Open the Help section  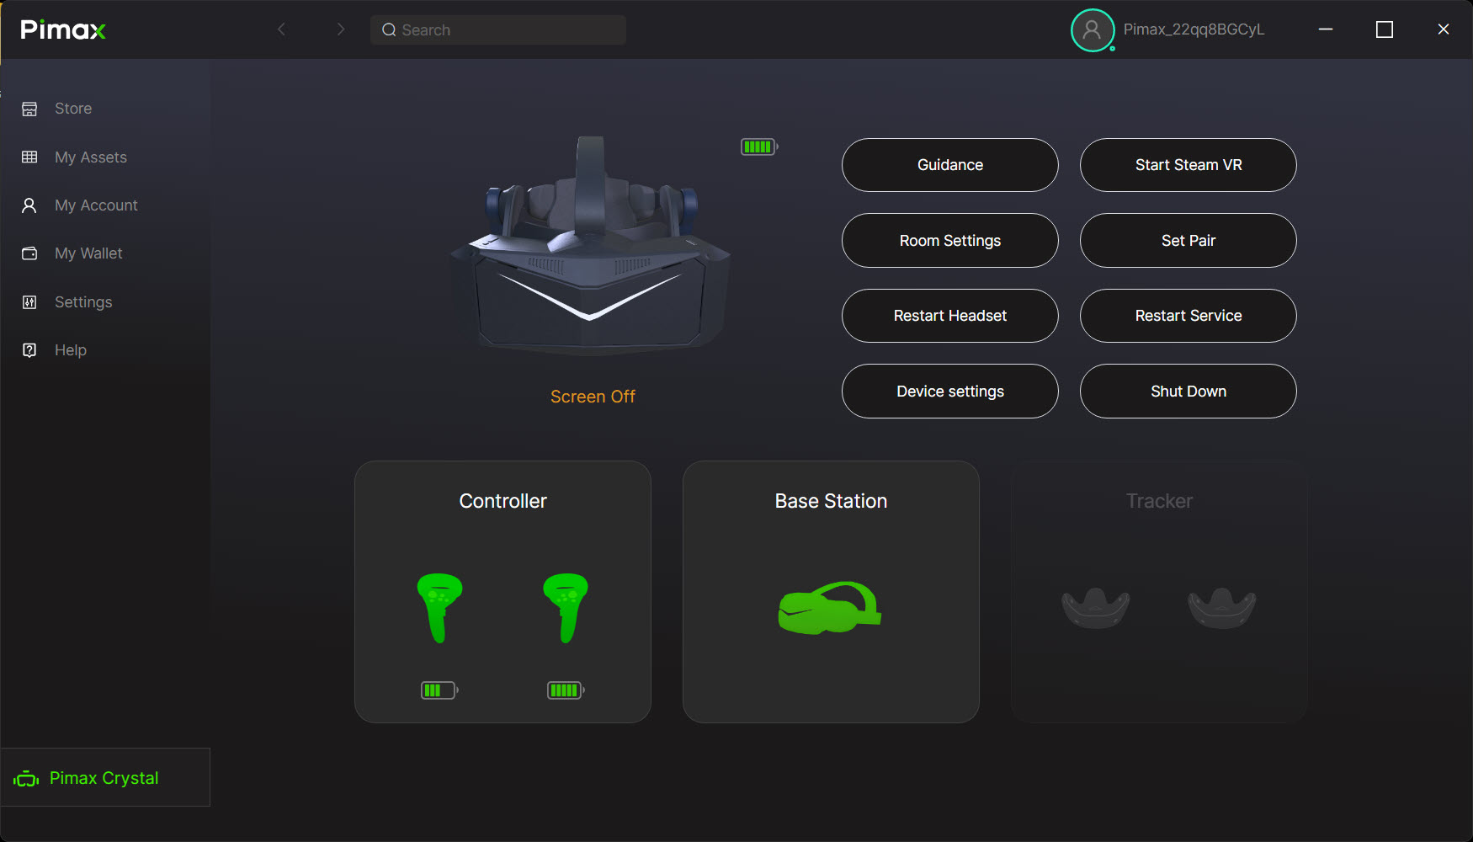coord(70,349)
